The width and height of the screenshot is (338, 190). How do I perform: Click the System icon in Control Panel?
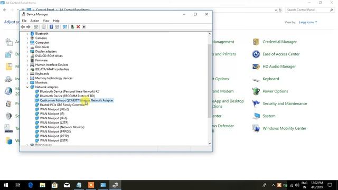pos(256,116)
